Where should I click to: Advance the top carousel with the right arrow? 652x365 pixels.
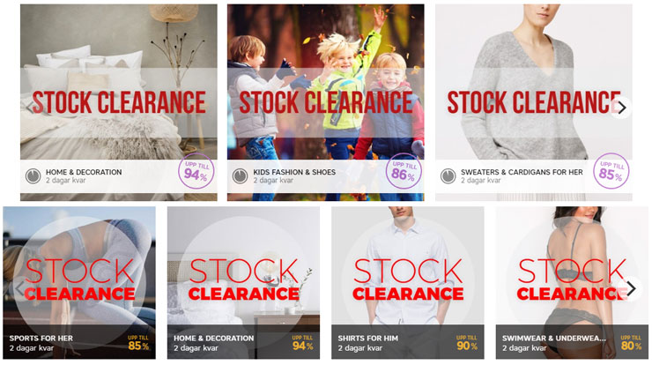pos(621,108)
